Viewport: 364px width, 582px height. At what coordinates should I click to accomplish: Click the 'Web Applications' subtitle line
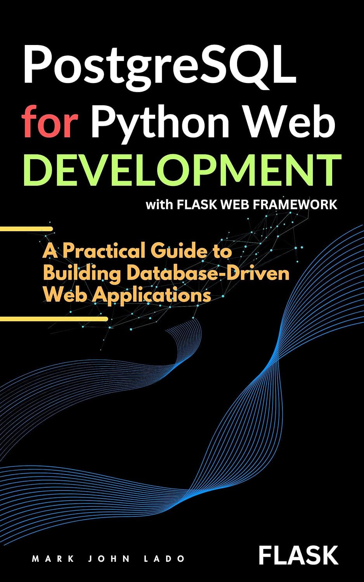127,296
